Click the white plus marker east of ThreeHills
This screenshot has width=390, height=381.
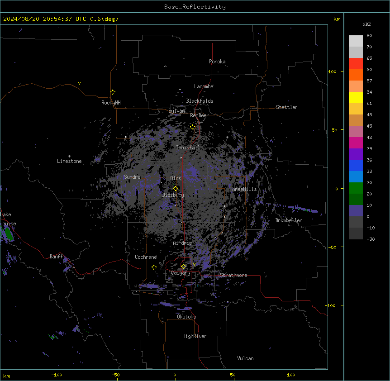277,170
